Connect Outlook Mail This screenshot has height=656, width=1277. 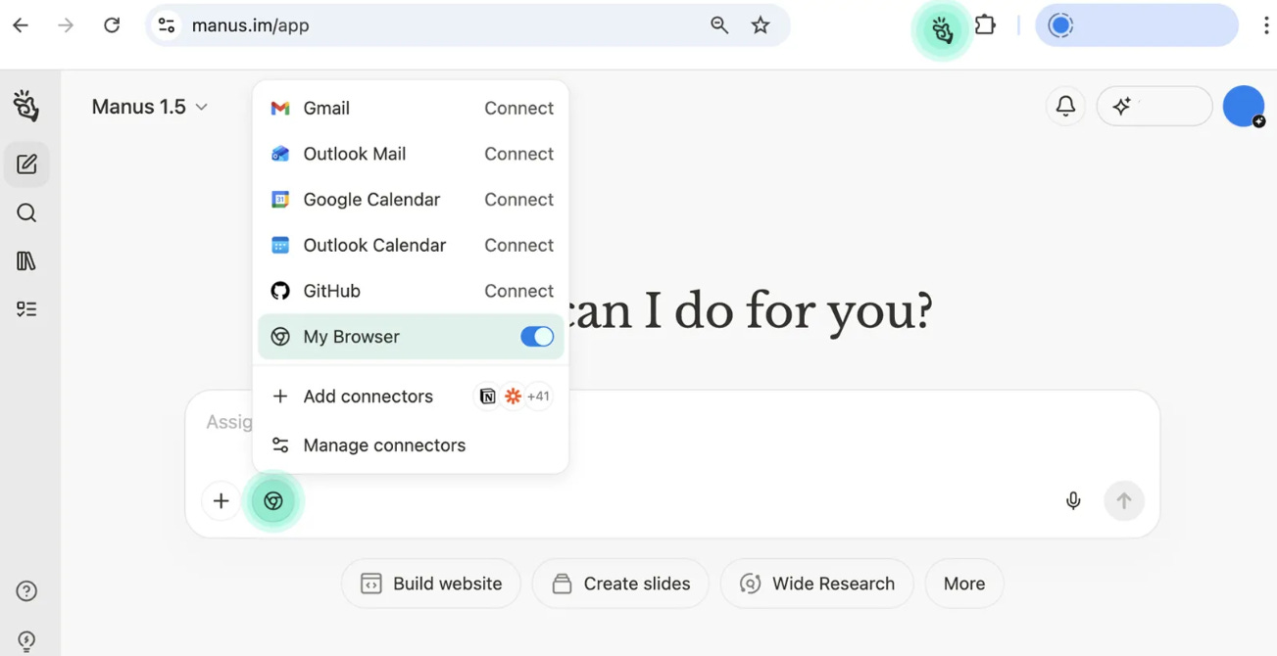[x=518, y=154]
